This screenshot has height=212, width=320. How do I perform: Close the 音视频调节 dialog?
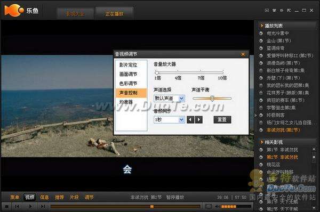click(x=243, y=54)
